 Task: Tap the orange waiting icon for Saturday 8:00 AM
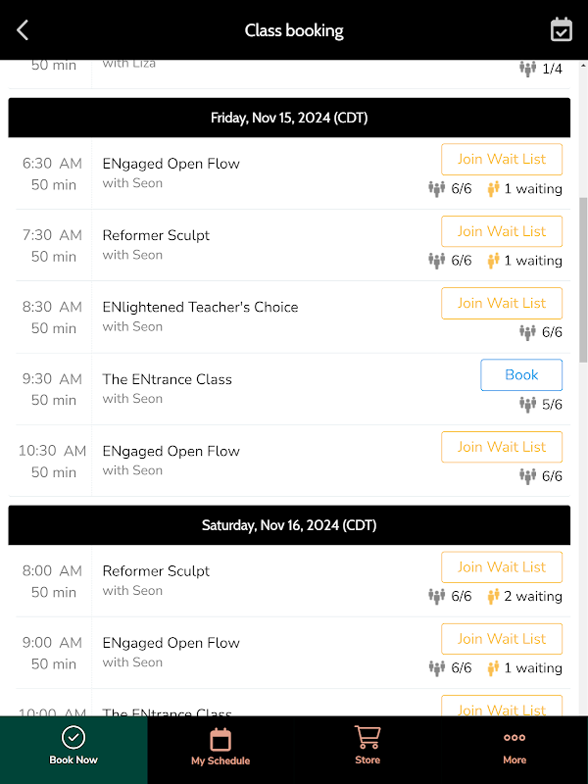click(494, 596)
